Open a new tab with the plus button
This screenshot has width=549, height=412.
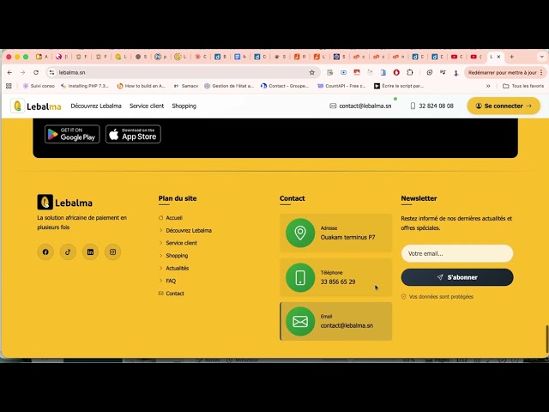tap(511, 57)
